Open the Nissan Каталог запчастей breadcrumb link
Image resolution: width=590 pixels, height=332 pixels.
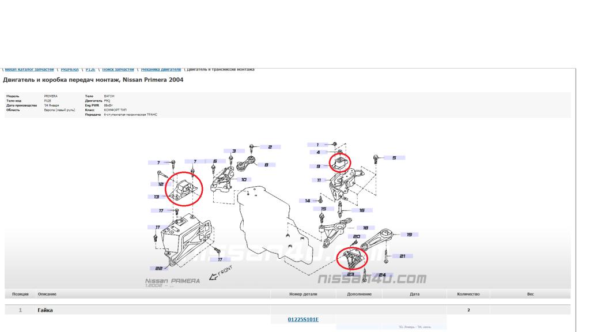click(x=29, y=70)
